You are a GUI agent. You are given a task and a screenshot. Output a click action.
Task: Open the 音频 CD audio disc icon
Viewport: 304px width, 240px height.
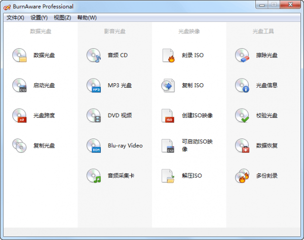(x=94, y=55)
